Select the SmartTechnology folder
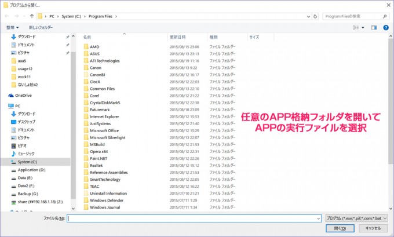The width and height of the screenshot is (394, 237). pyautogui.click(x=105, y=180)
